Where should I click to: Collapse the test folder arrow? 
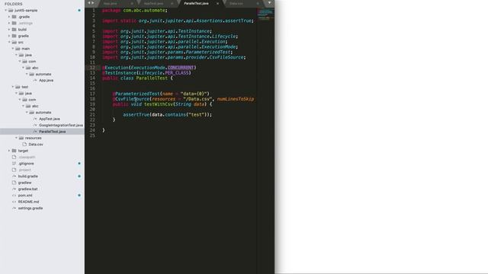[x=13, y=87]
